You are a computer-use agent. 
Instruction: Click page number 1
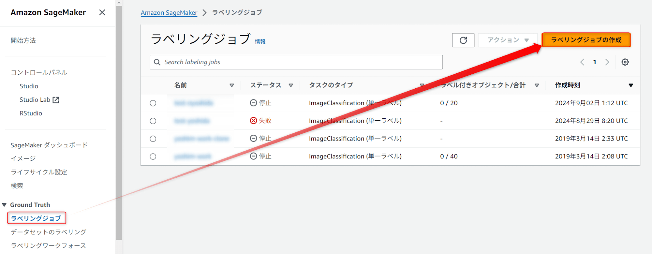(x=595, y=62)
